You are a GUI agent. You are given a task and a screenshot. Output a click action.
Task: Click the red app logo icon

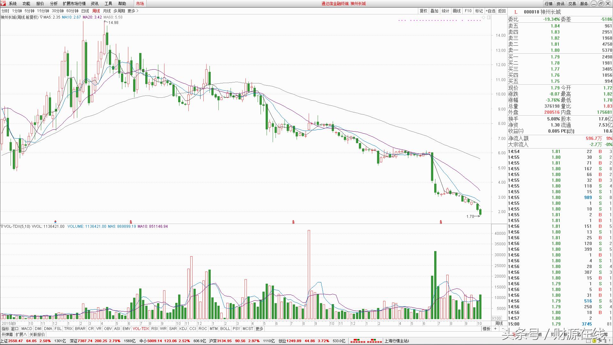3,4
